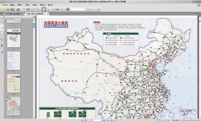Save the document using the floppy disk icon
This screenshot has width=201, height=122.
point(8,9)
